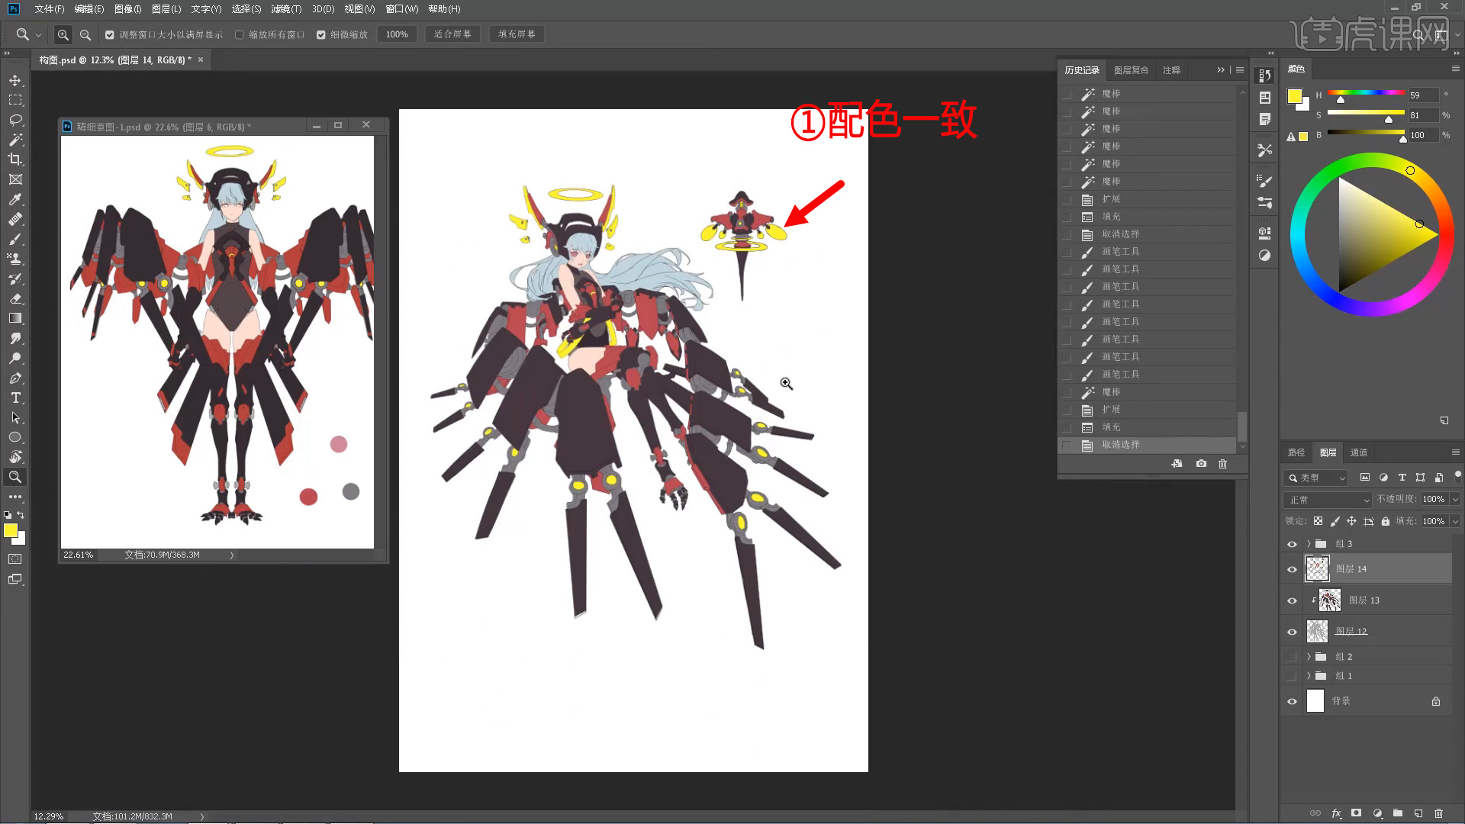Open the layer filter 类型 dropdown
The height and width of the screenshot is (824, 1465).
[x=1316, y=478]
